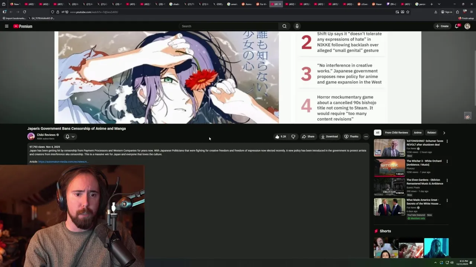Open options for Witcher 3 video

tap(447, 161)
